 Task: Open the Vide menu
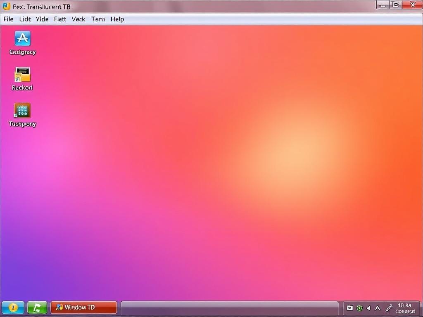[x=42, y=19]
